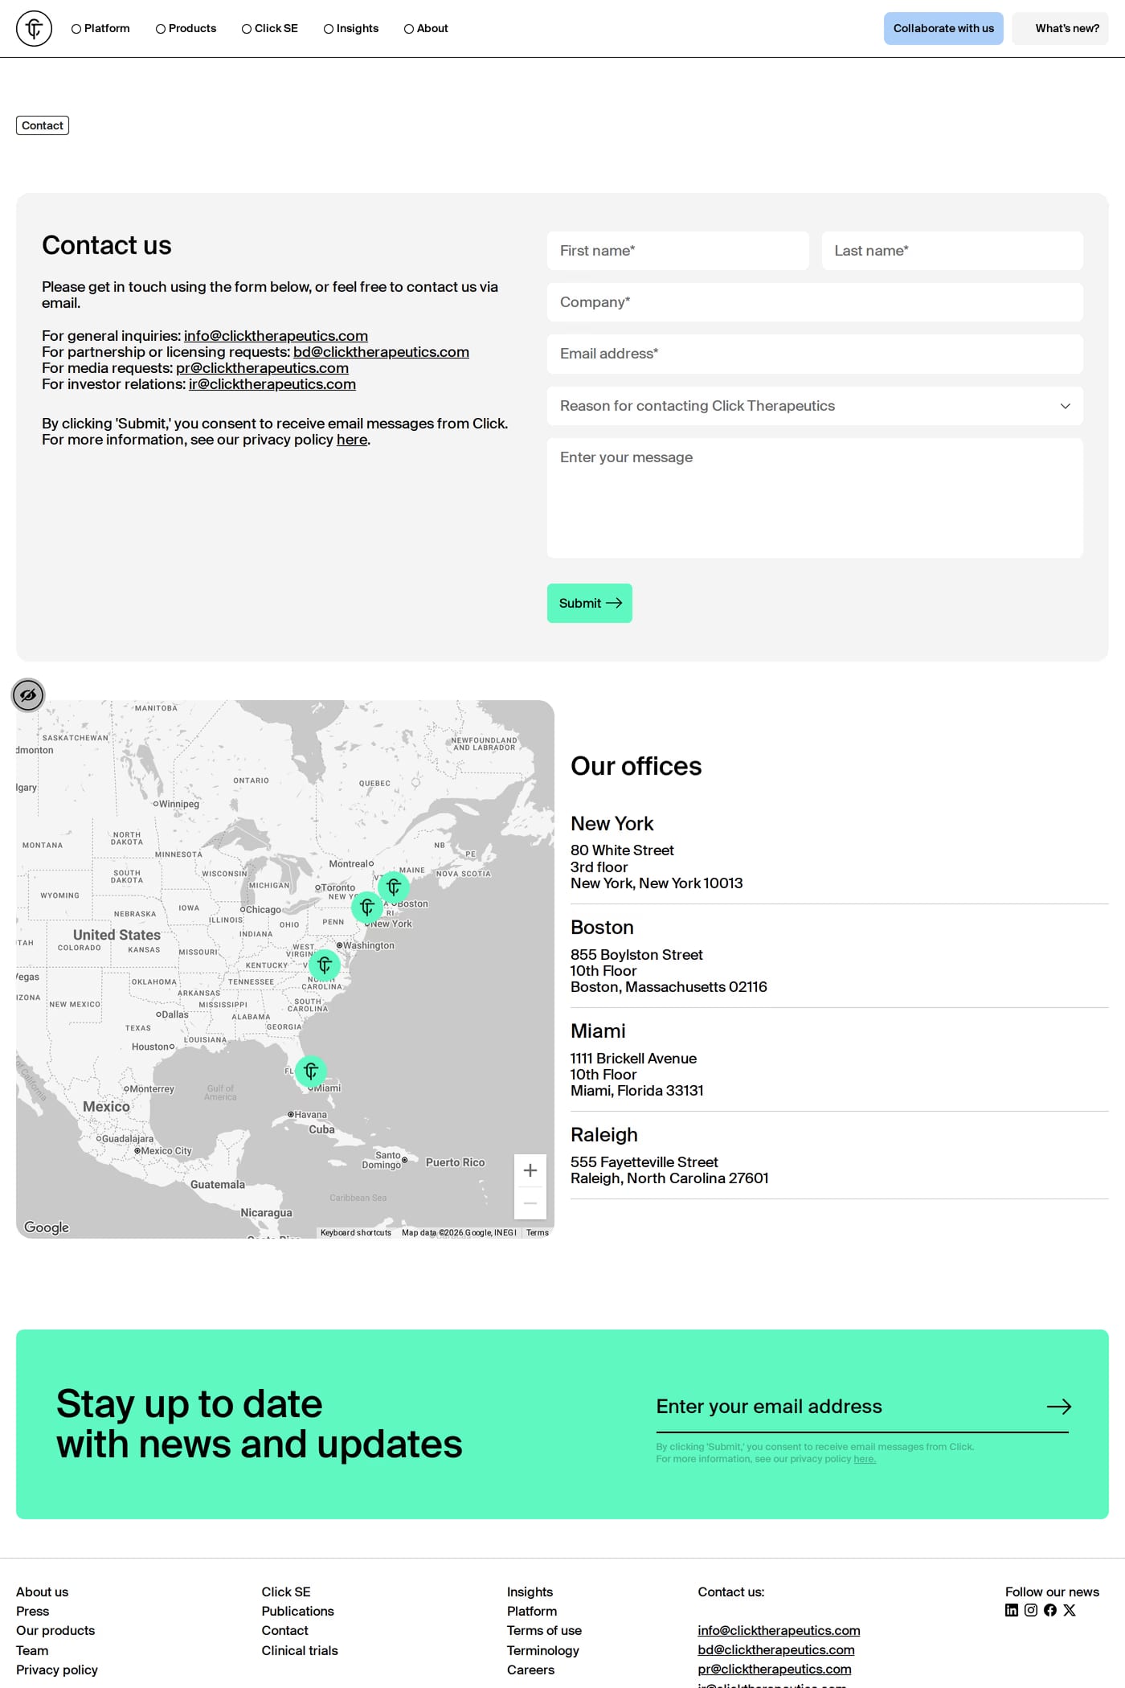The width and height of the screenshot is (1125, 1688).
Task: Open the Insights footer link
Action: (x=530, y=1592)
